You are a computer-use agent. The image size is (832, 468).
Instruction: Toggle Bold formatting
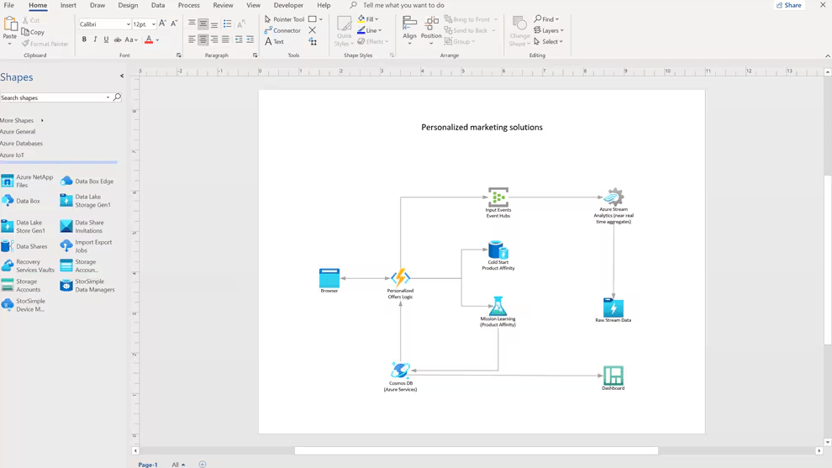[x=84, y=39]
